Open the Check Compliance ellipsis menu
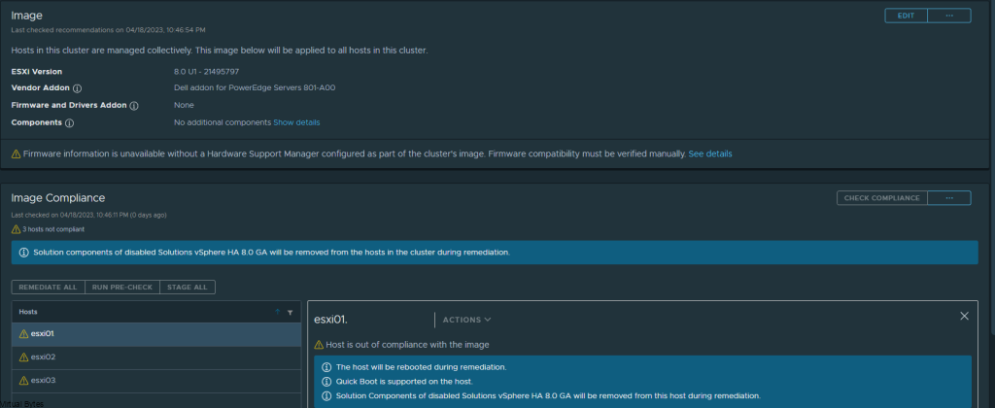The width and height of the screenshot is (995, 408). [x=949, y=198]
